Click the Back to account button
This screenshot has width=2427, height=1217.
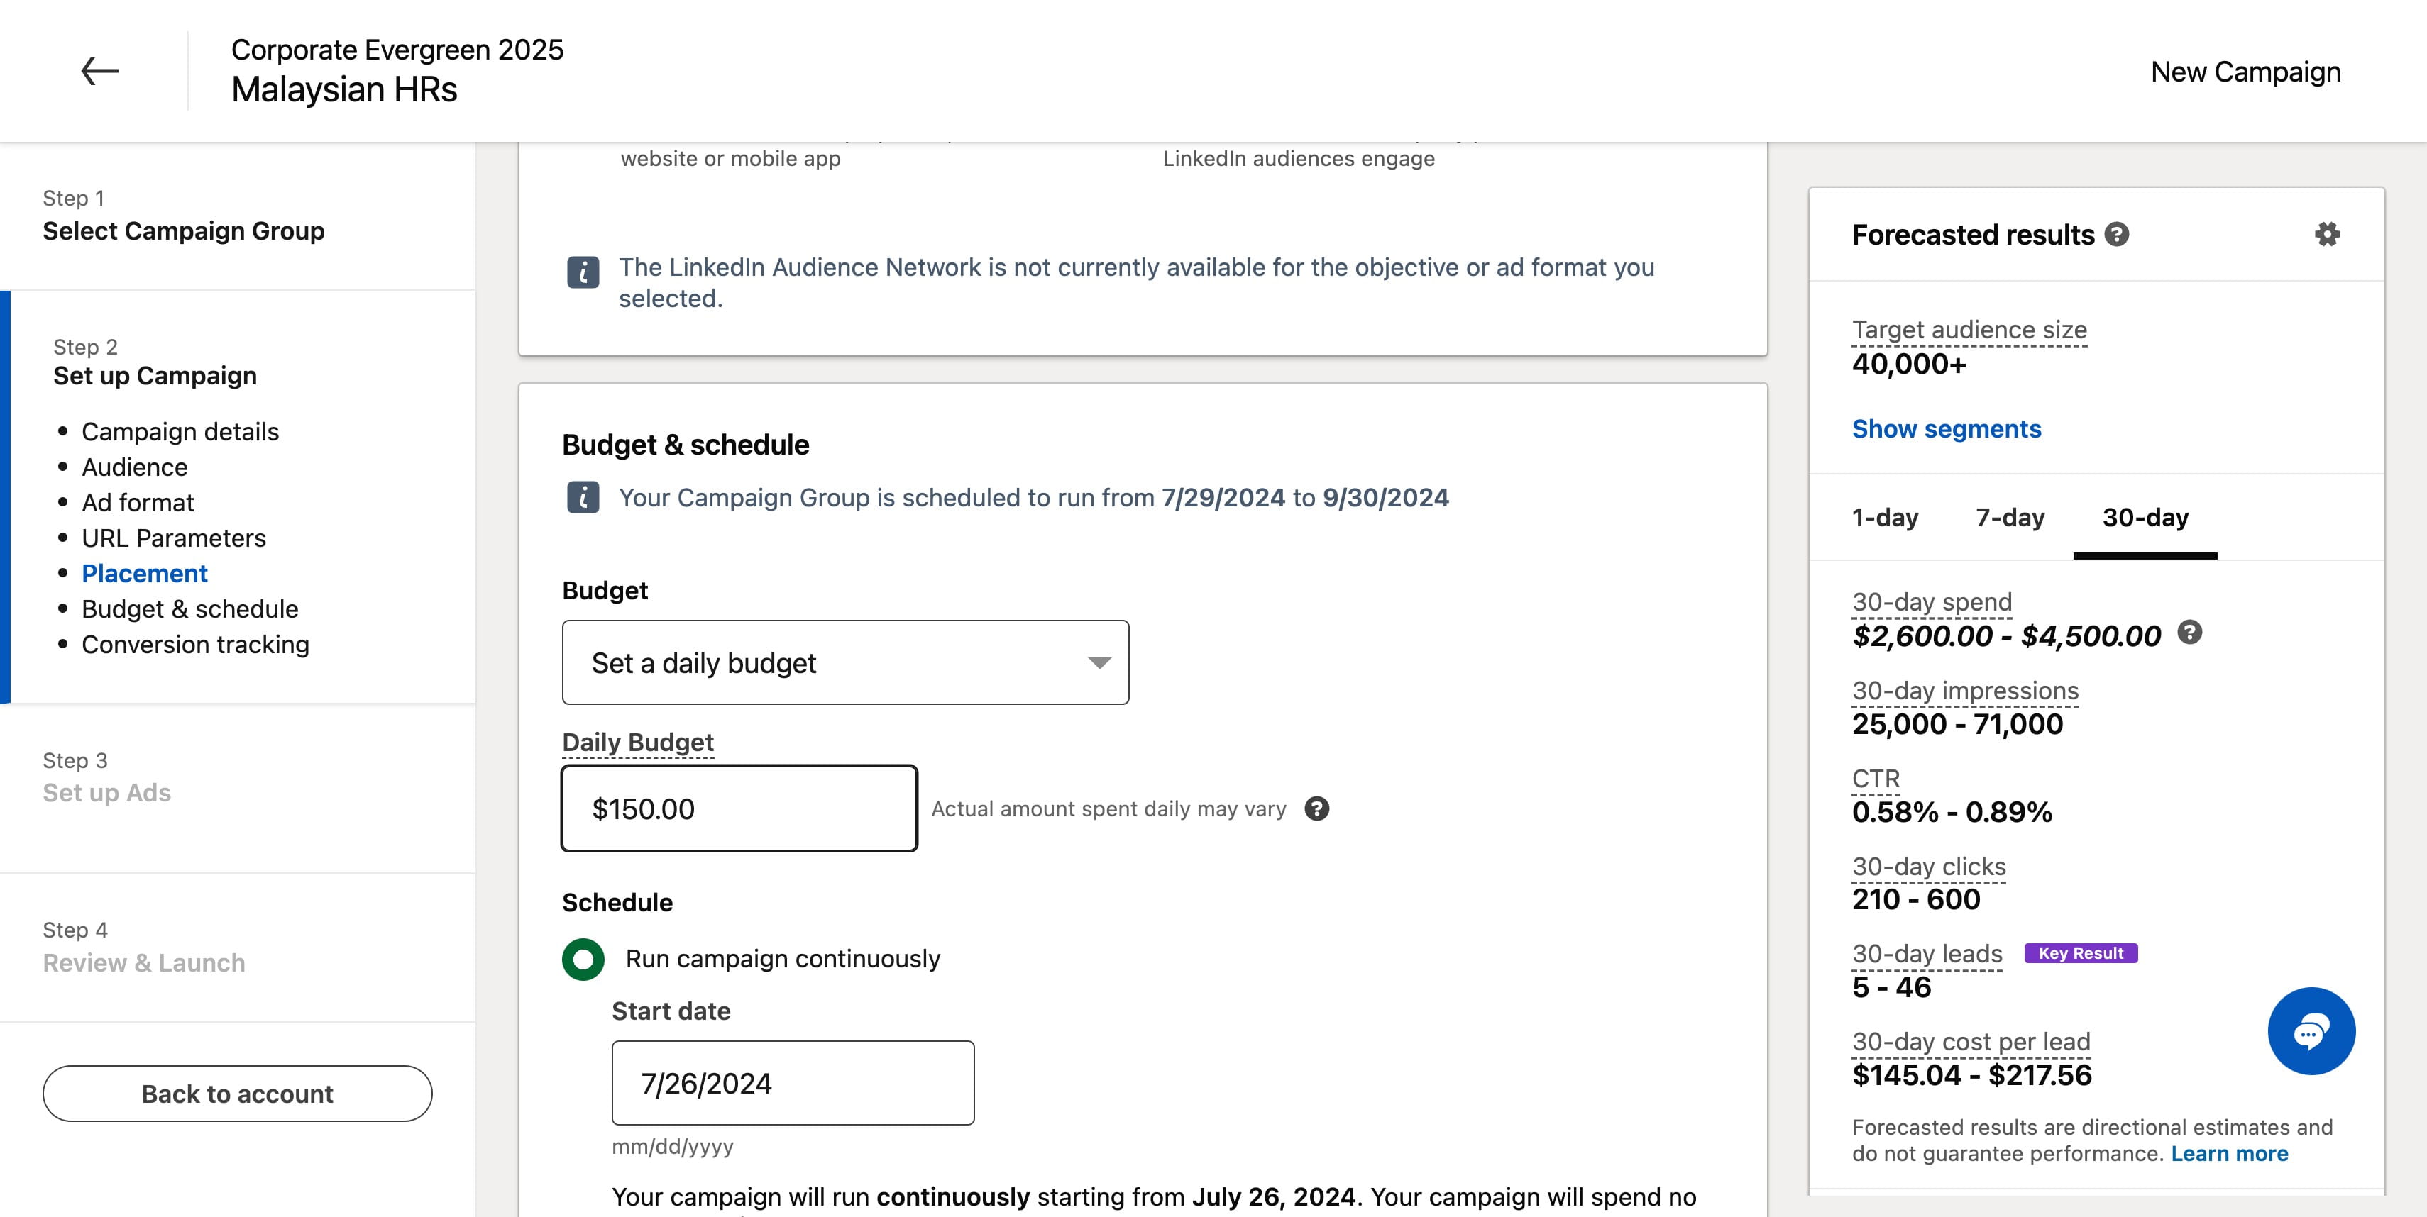238,1094
